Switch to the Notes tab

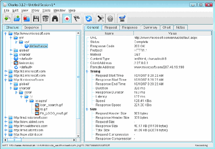click(180, 27)
